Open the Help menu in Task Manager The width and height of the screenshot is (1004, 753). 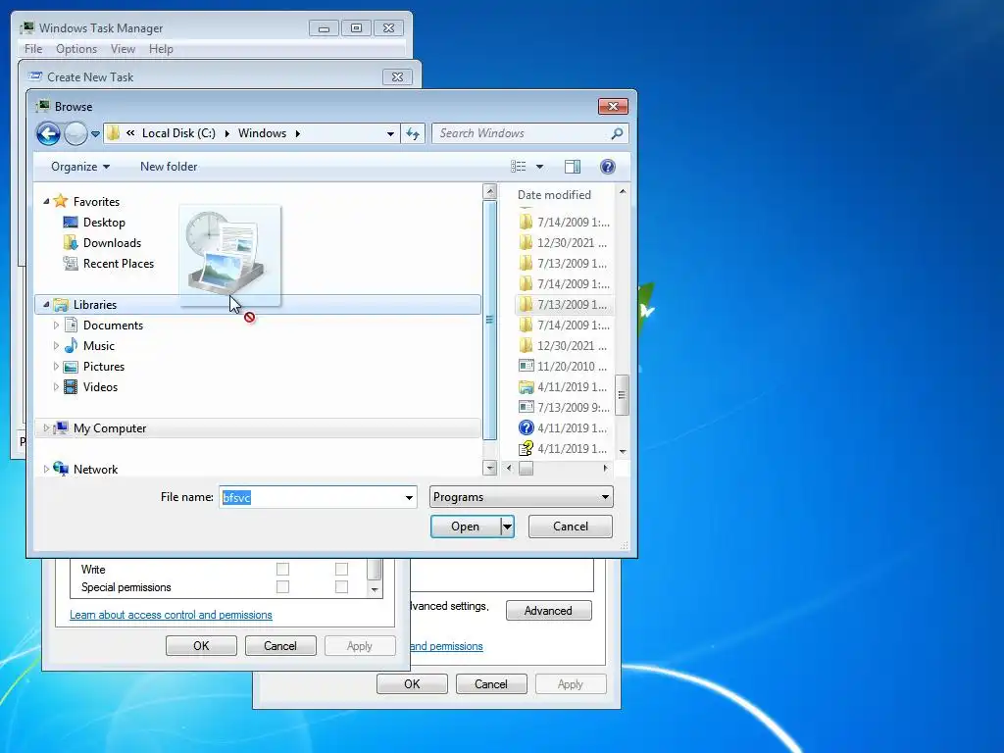coord(161,49)
